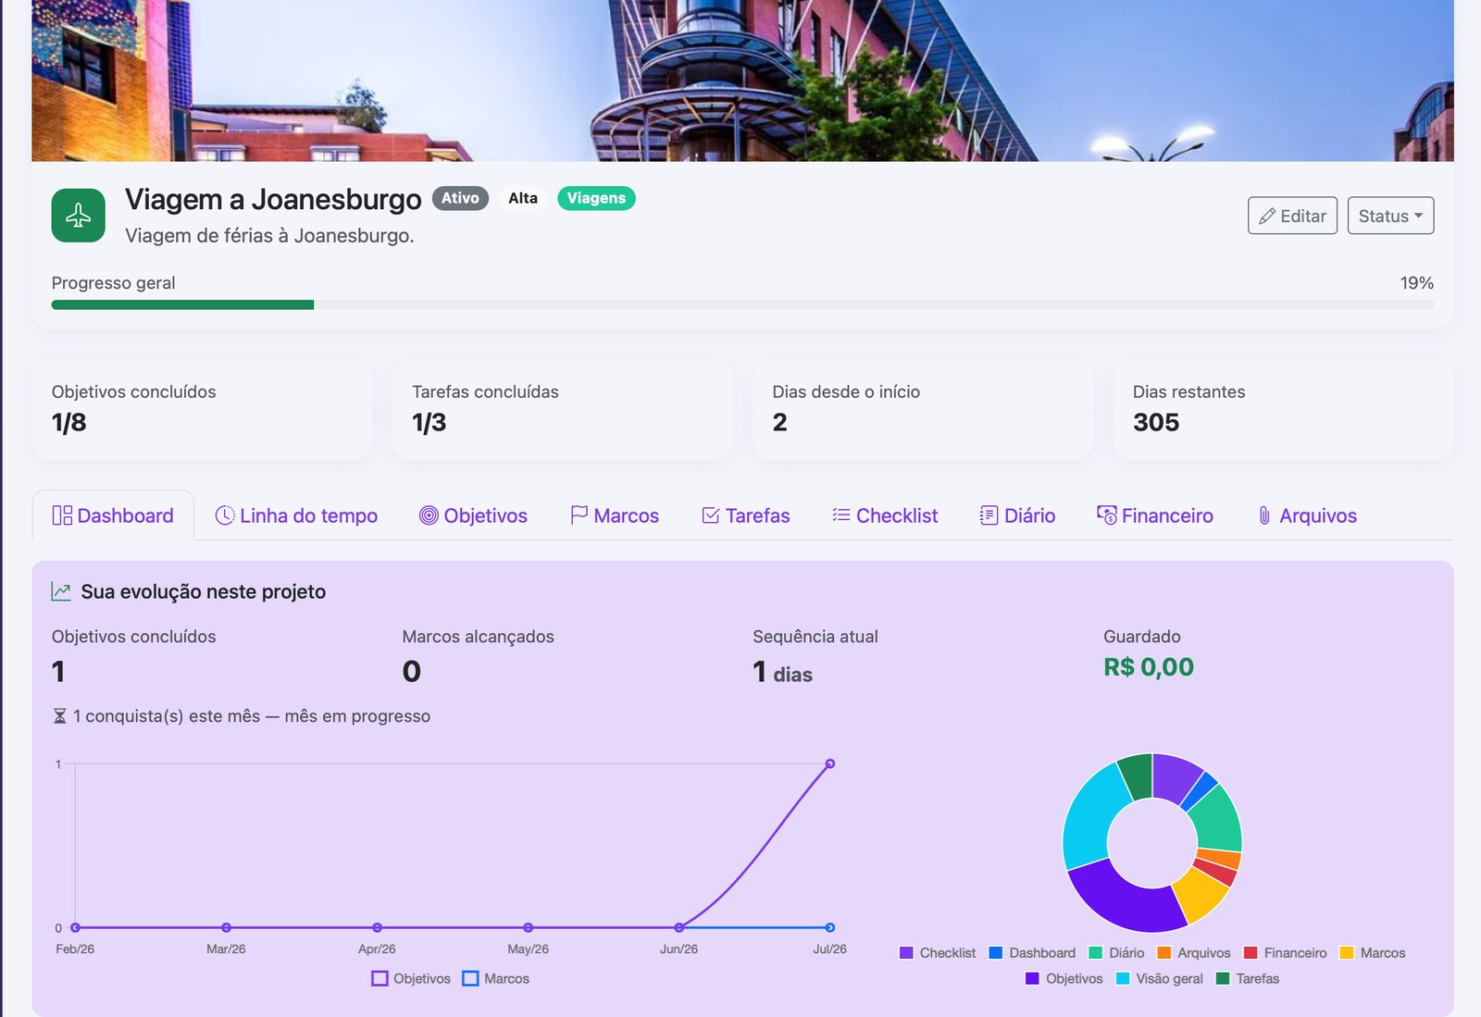Viewport: 1481px width, 1017px height.
Task: Open the Diário tab
Action: (x=1017, y=515)
